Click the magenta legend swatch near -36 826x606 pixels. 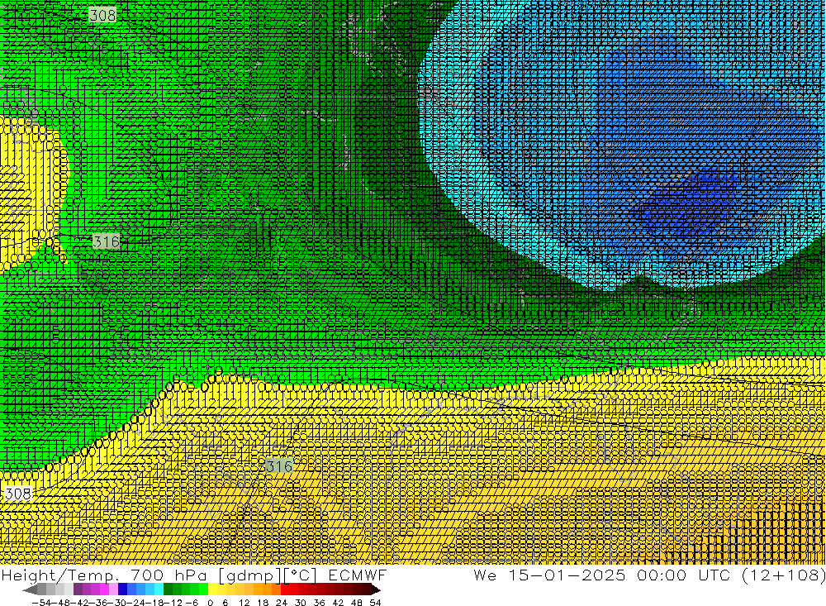click(x=105, y=589)
